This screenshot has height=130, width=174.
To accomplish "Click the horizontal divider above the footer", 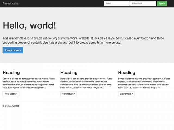I will [x=87, y=101].
